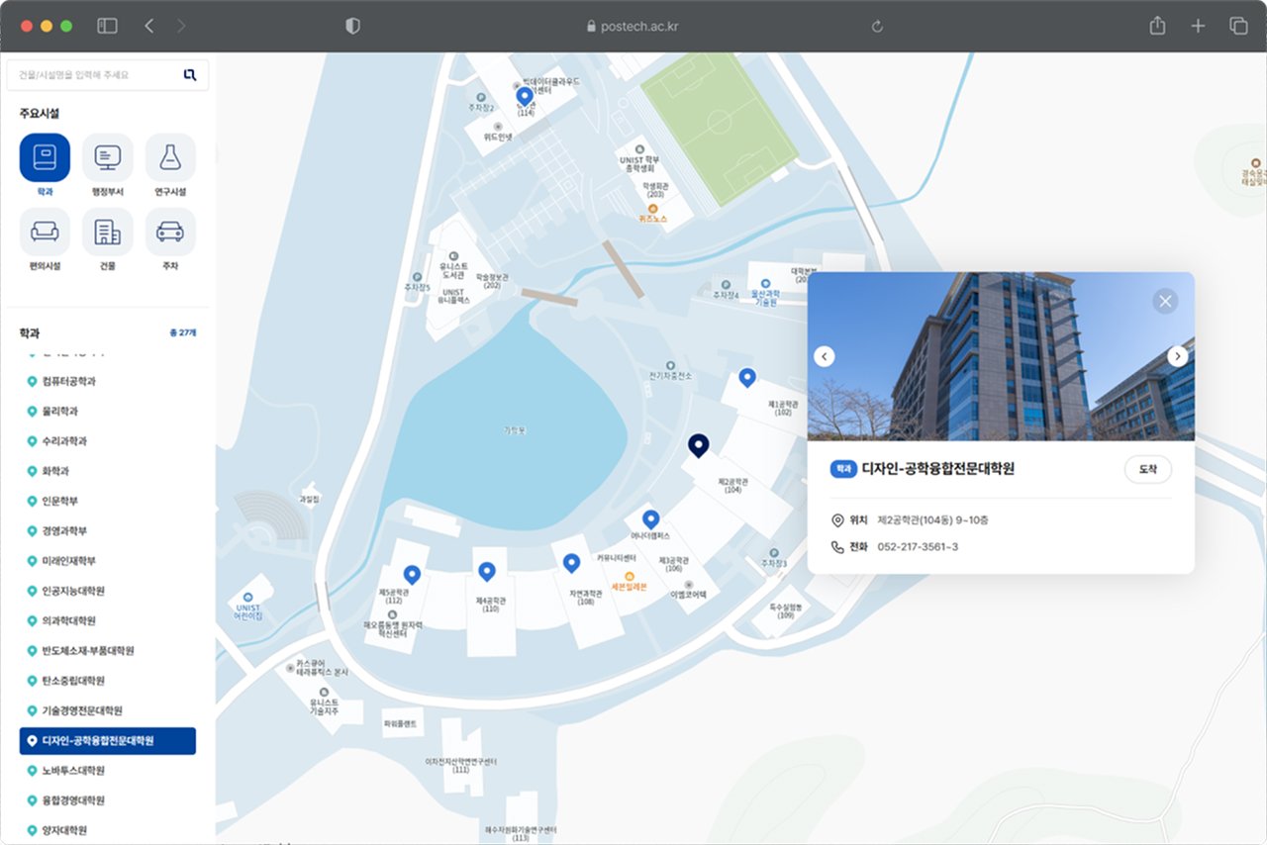Select the 편의시설 sofa icon
Screen dimensions: 1267x845
[x=45, y=233]
